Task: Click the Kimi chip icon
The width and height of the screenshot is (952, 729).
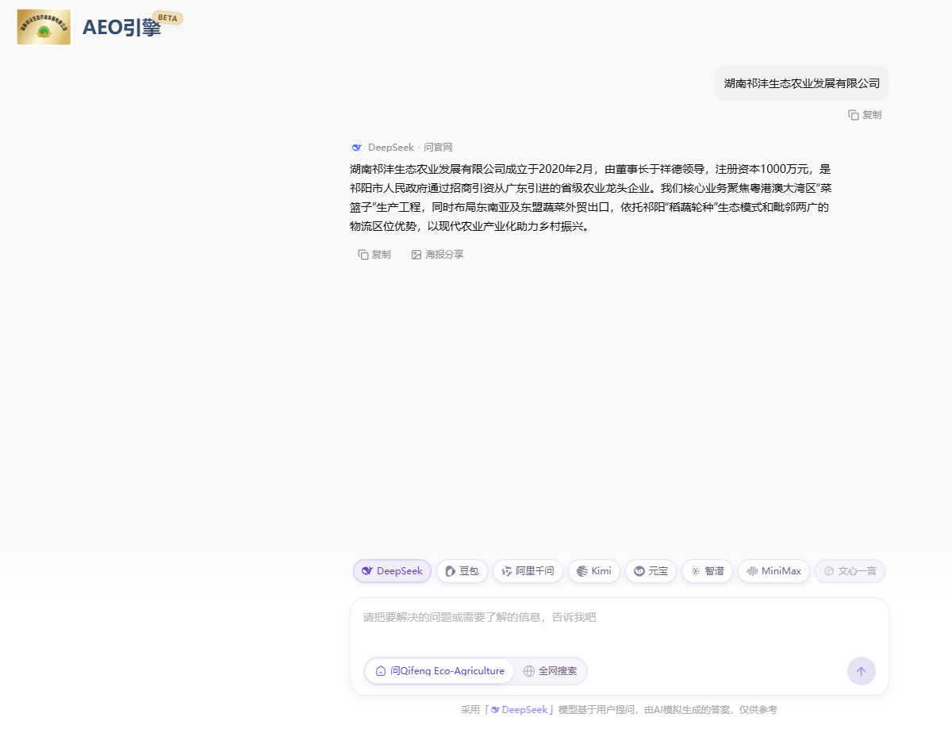Action: click(x=582, y=571)
